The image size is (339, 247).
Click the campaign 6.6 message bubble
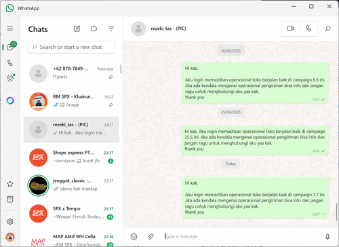(x=255, y=83)
